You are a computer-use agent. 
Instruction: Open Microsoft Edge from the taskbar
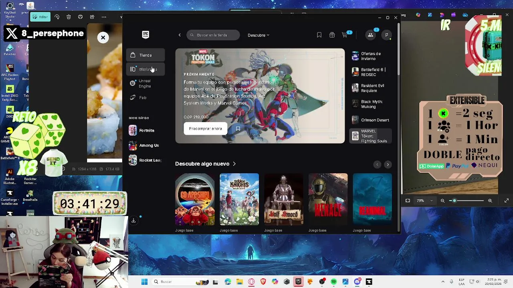point(228,282)
